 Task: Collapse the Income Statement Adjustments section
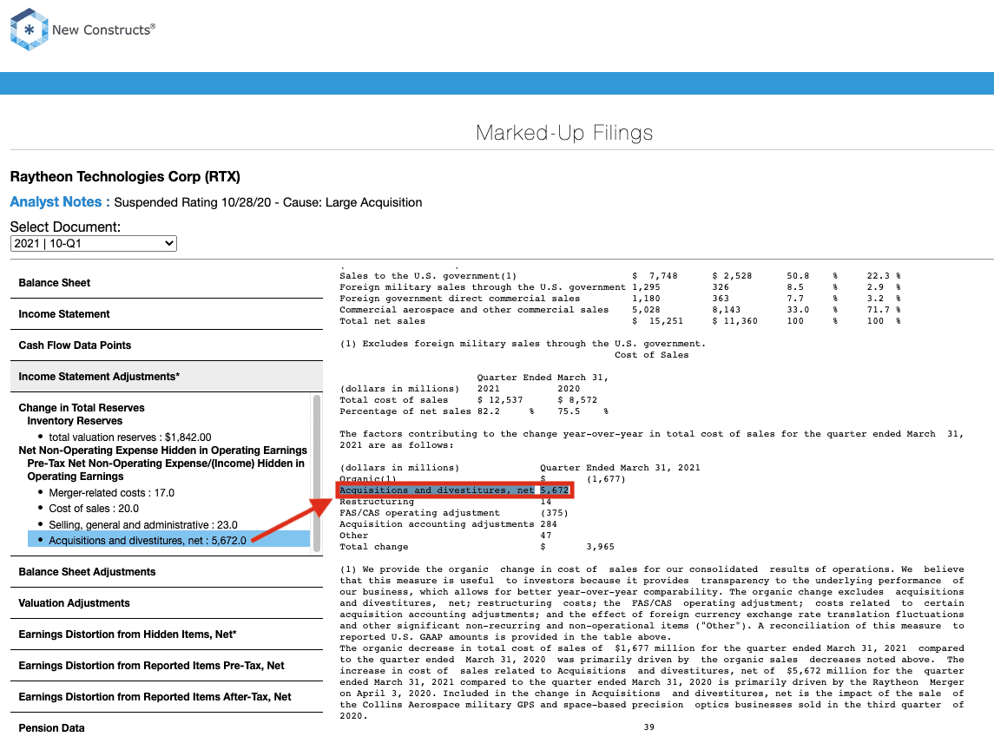tap(167, 377)
